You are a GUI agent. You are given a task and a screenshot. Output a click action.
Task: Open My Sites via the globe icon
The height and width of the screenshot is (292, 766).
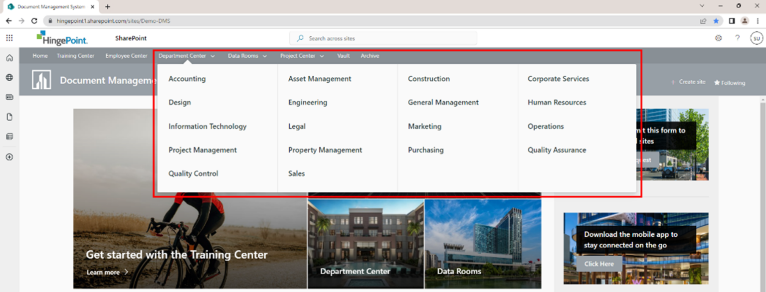pos(9,78)
